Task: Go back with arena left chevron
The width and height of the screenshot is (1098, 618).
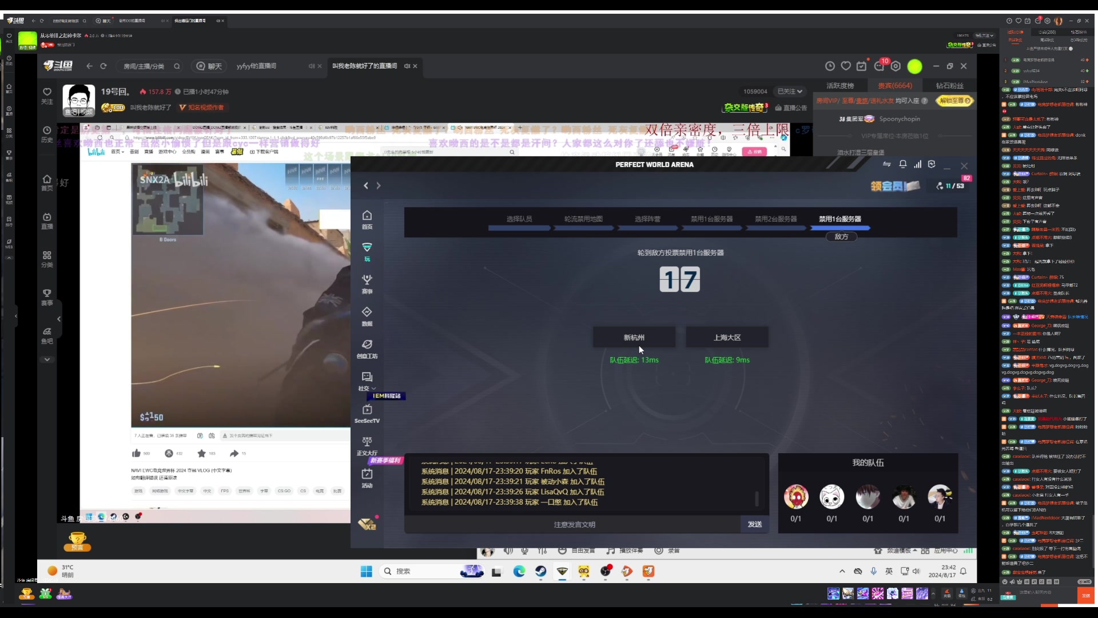Action: pos(366,185)
